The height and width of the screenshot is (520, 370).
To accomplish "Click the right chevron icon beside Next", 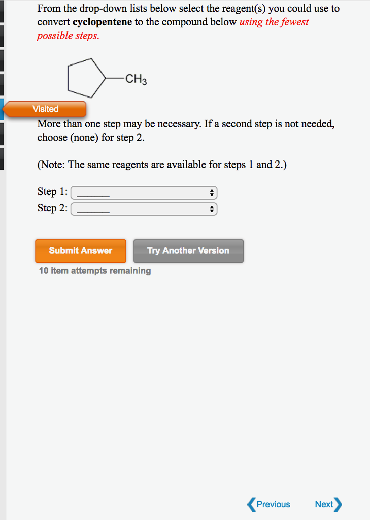I will click(338, 504).
